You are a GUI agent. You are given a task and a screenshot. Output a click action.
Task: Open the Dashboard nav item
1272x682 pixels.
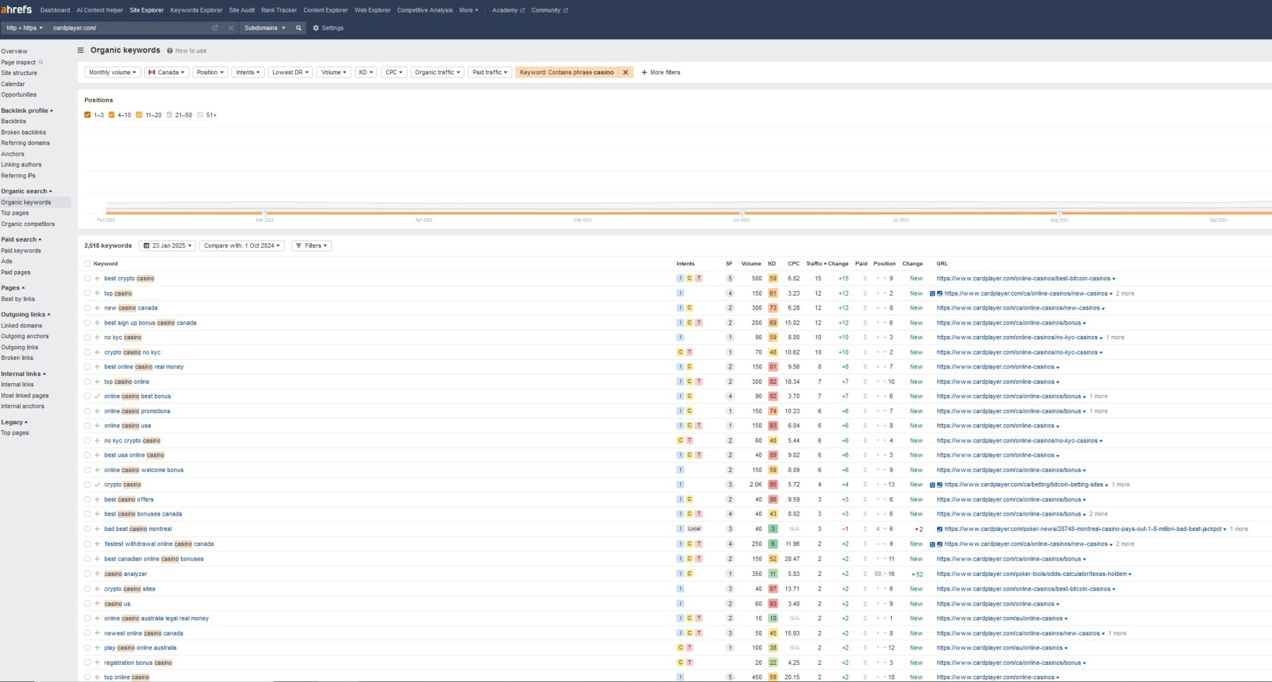[55, 10]
